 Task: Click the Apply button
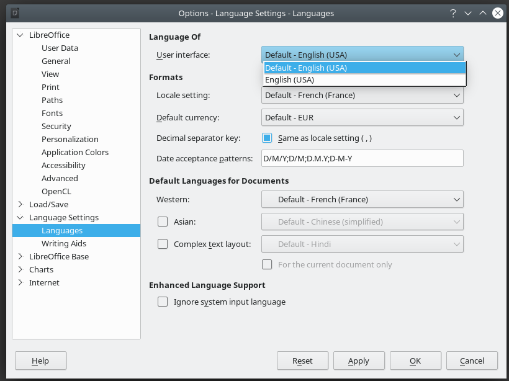359,361
